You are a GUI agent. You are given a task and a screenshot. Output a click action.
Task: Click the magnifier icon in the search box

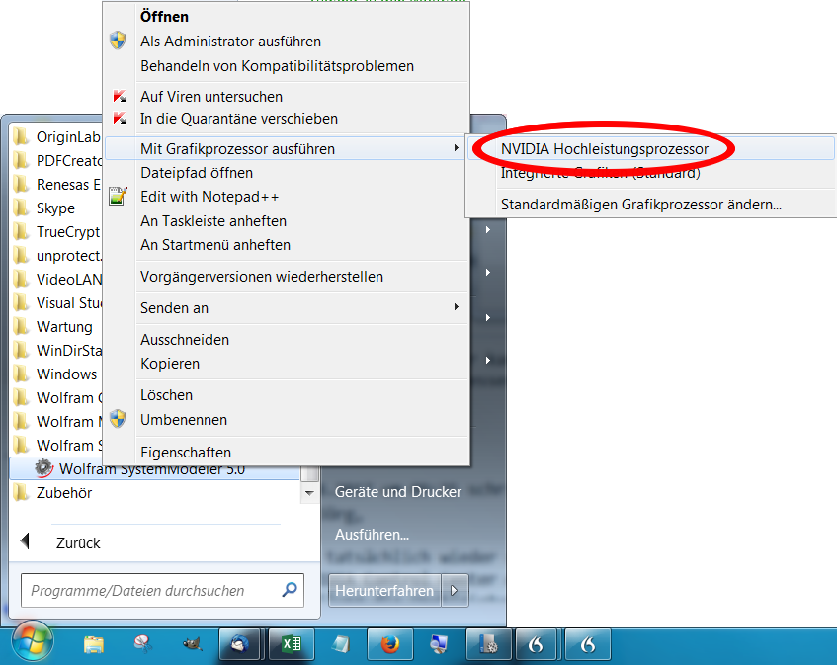tap(290, 590)
